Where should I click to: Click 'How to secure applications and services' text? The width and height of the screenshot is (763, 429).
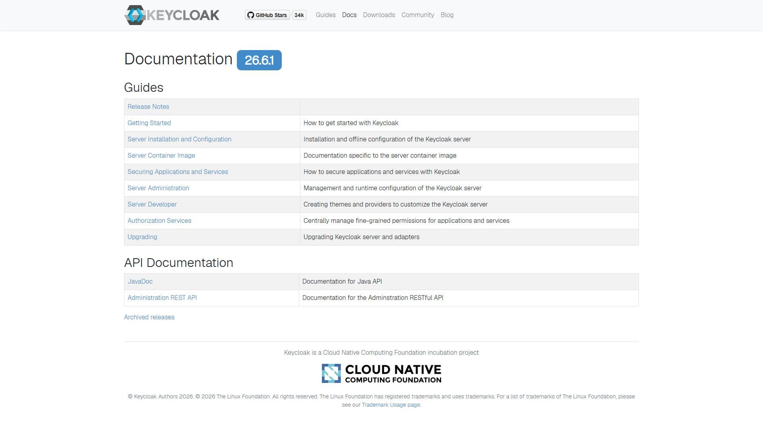381,172
